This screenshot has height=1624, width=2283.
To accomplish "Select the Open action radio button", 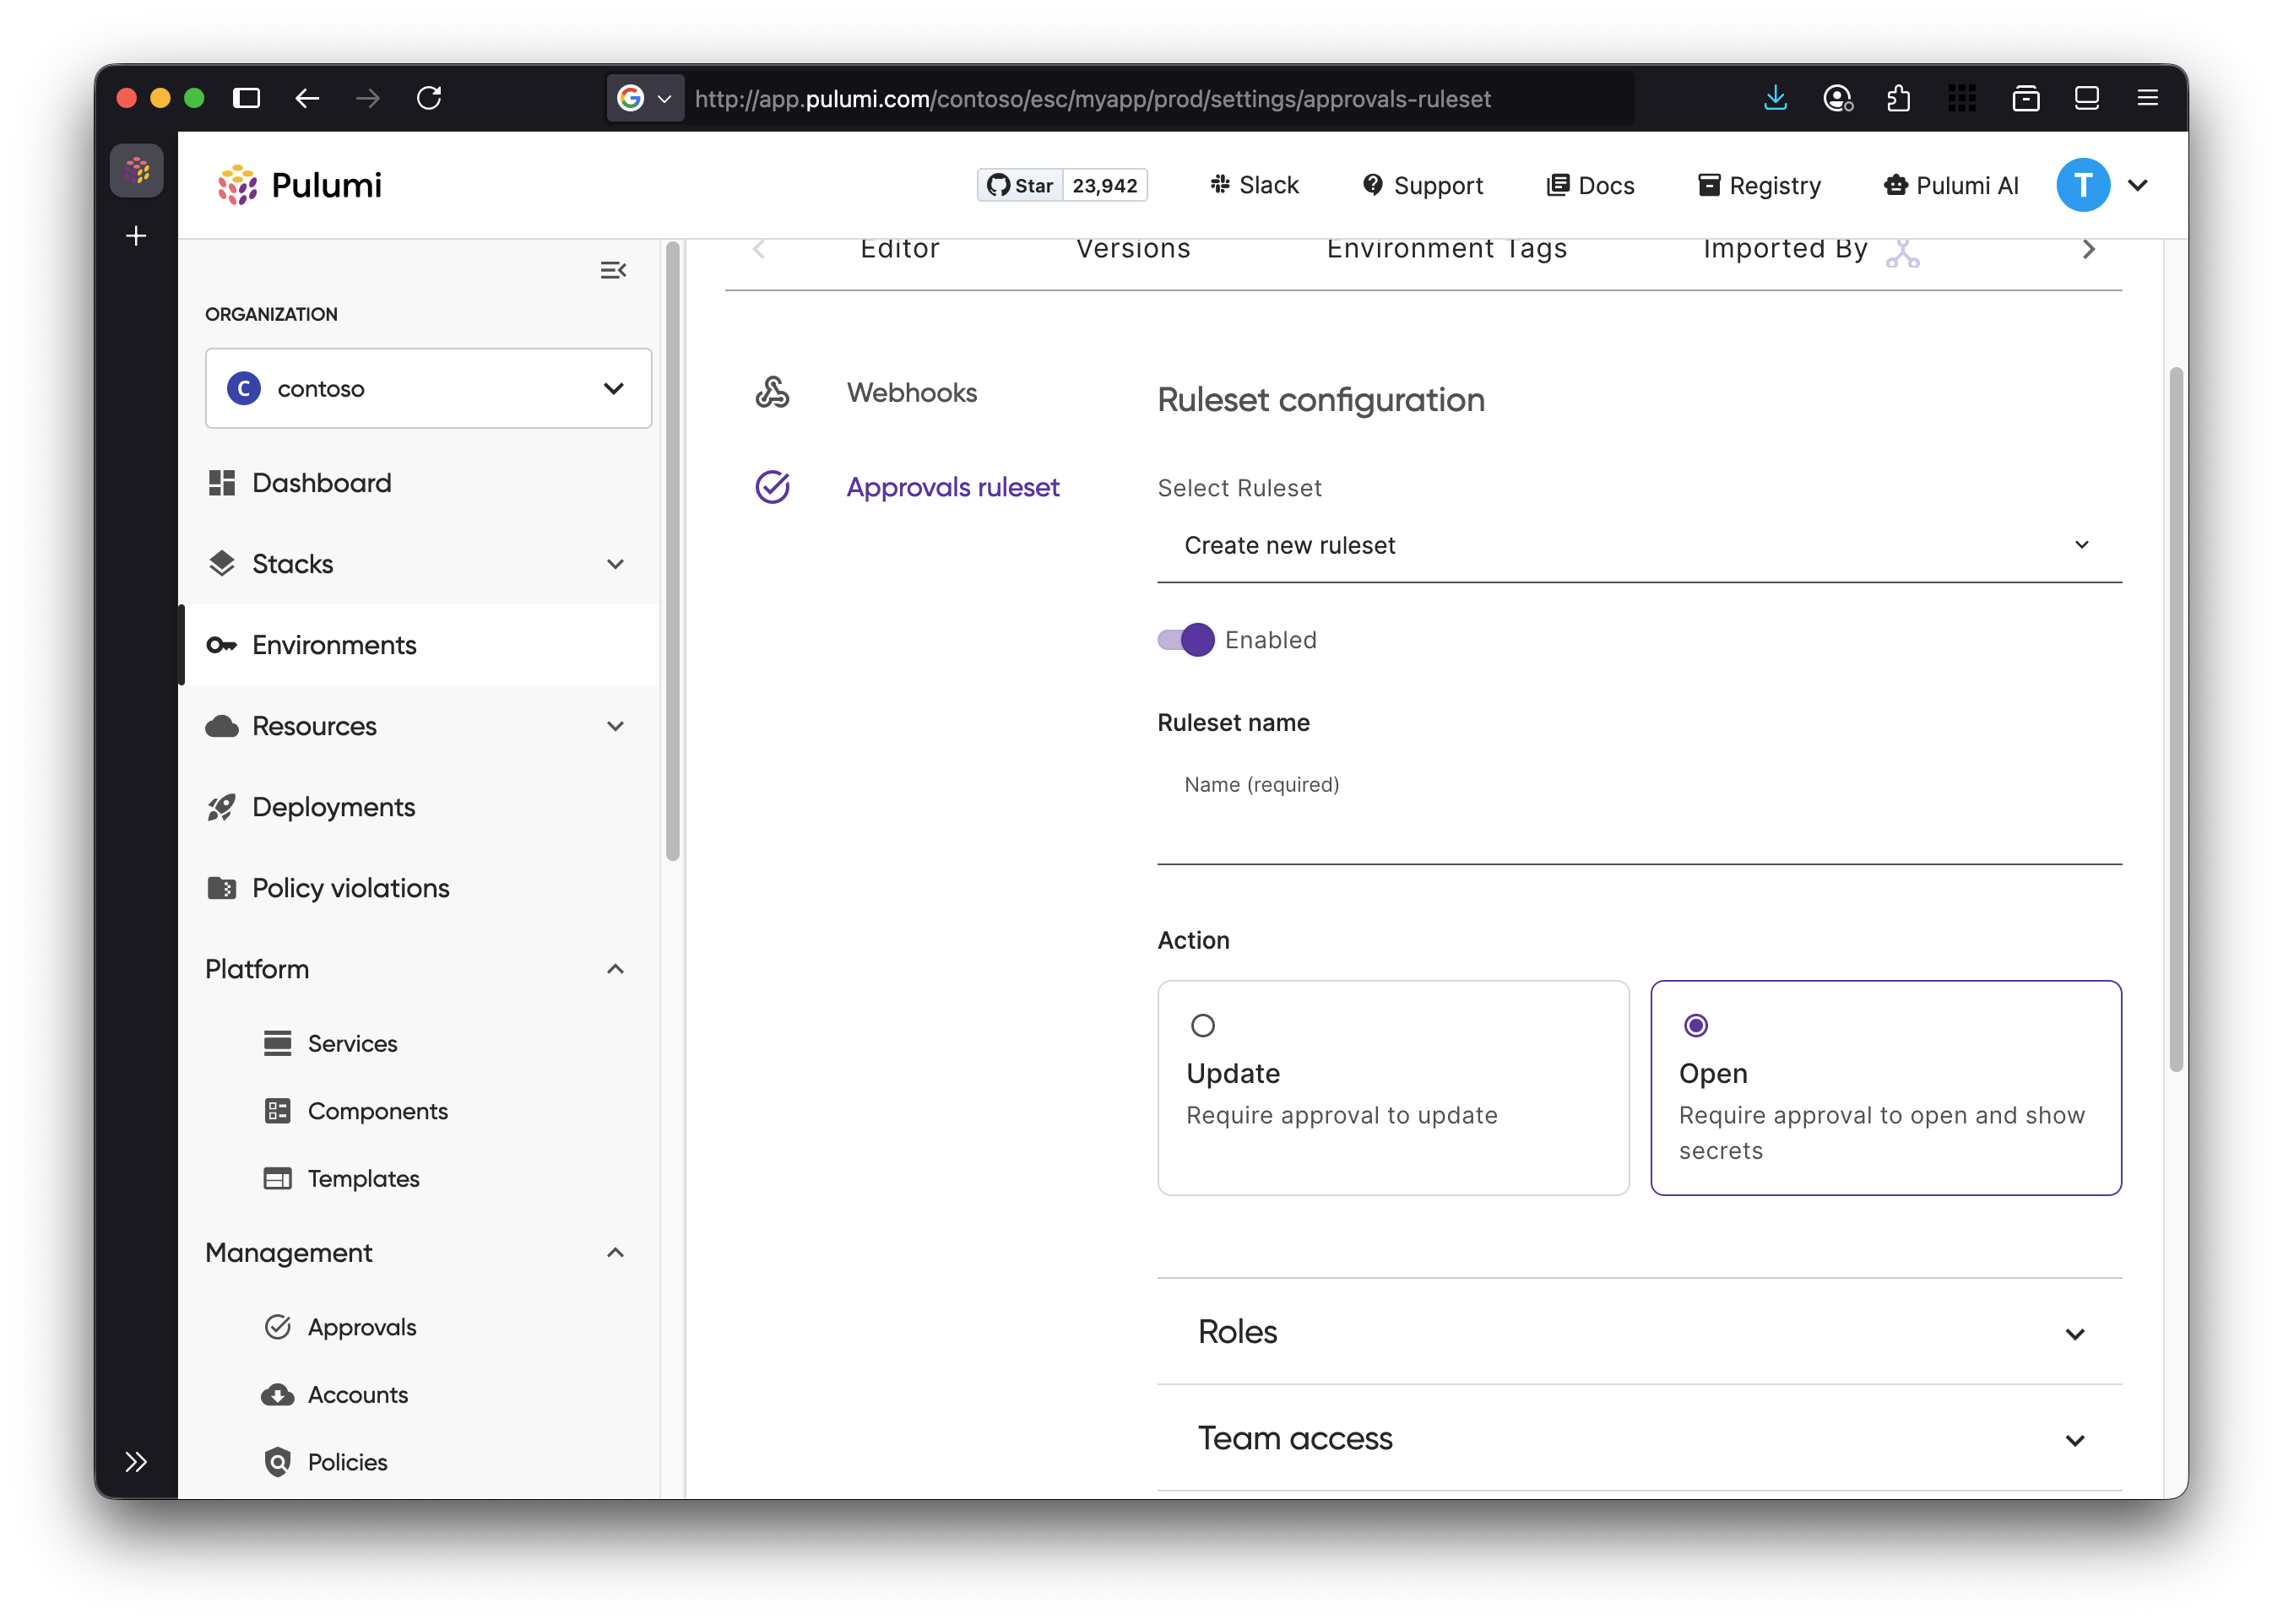I will click(x=1696, y=1025).
